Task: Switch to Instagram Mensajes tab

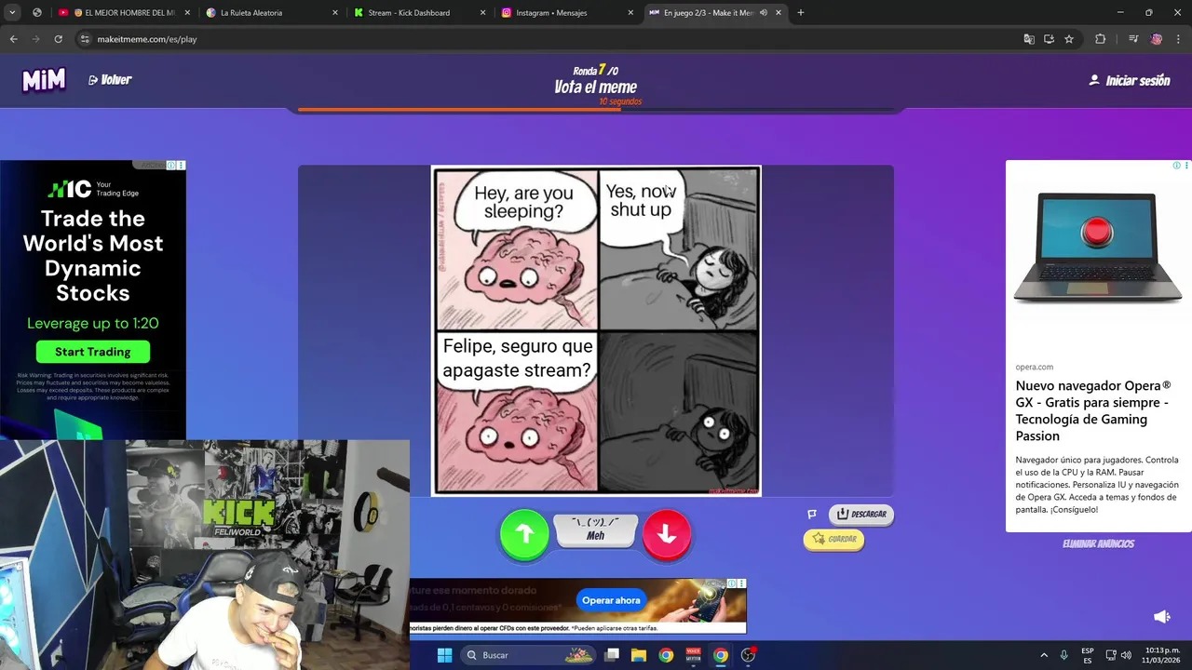Action: pos(566,13)
